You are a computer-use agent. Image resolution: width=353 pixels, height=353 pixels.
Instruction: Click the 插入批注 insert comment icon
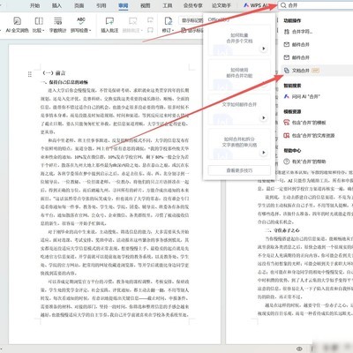point(109,21)
